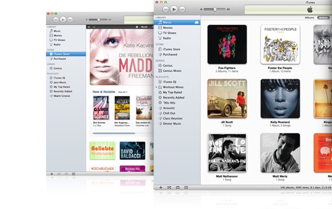The image size is (332, 209).
Task: Click See All next to New & Notable
Action: [x=123, y=92]
